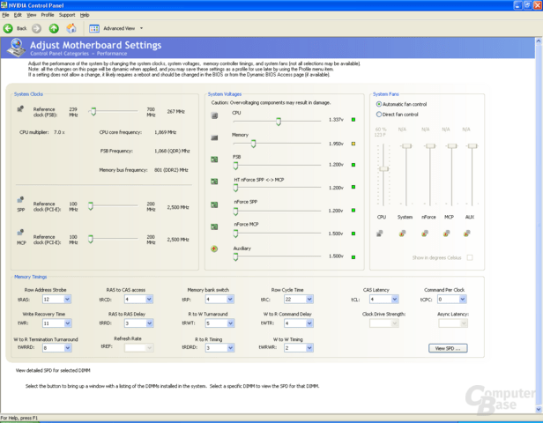Image resolution: width=543 pixels, height=423 pixels.
Task: Click the CPU fan speed slider handle
Action: (x=383, y=169)
